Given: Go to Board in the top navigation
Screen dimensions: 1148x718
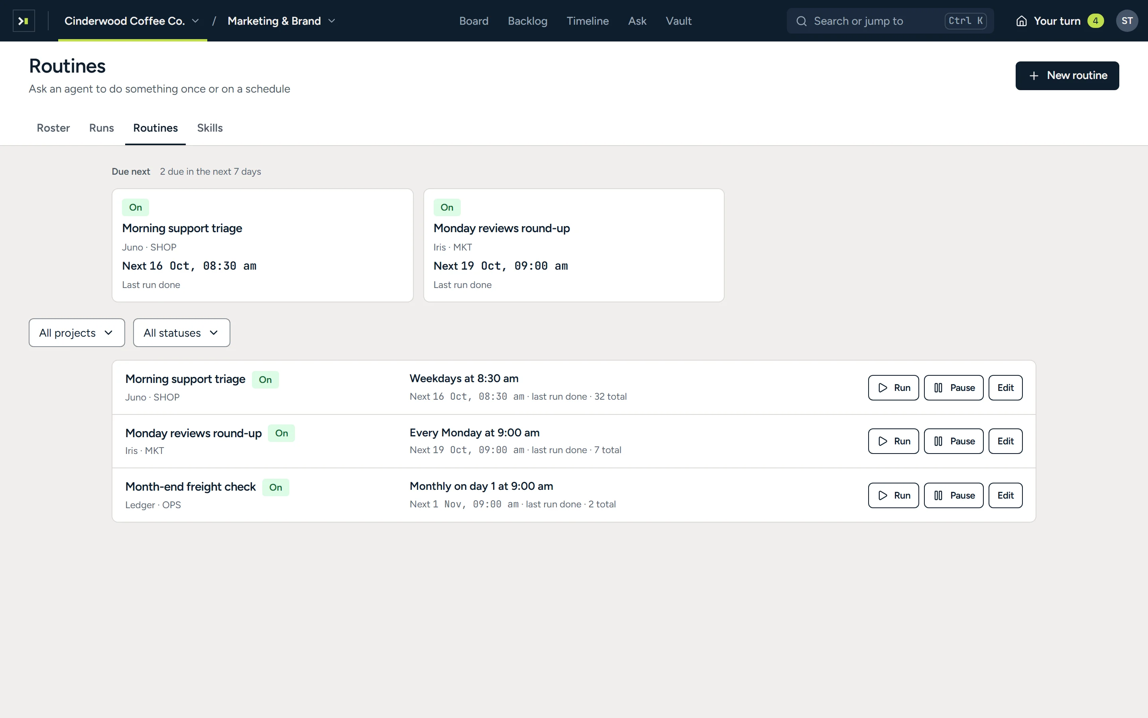Looking at the screenshot, I should coord(474,21).
